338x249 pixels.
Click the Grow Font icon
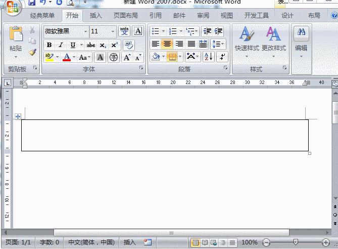[127, 57]
